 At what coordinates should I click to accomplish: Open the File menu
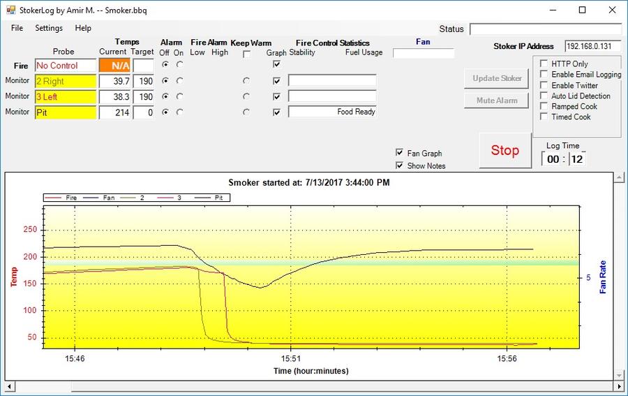click(x=17, y=28)
